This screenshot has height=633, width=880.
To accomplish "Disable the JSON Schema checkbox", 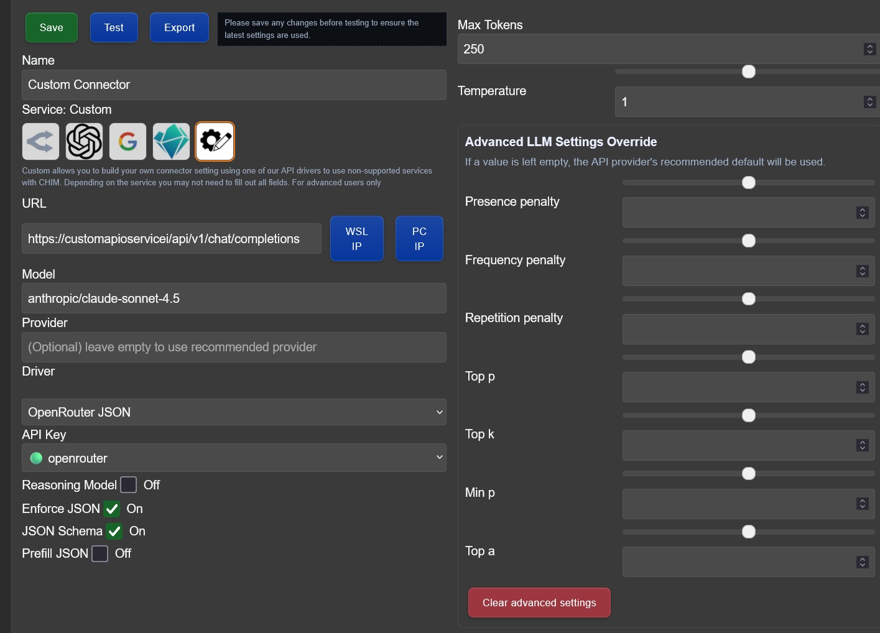I will pyautogui.click(x=114, y=532).
